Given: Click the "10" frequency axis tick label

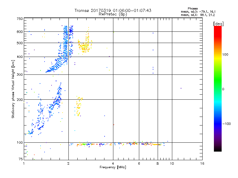Looking at the screenshot, I should coord(172,163).
